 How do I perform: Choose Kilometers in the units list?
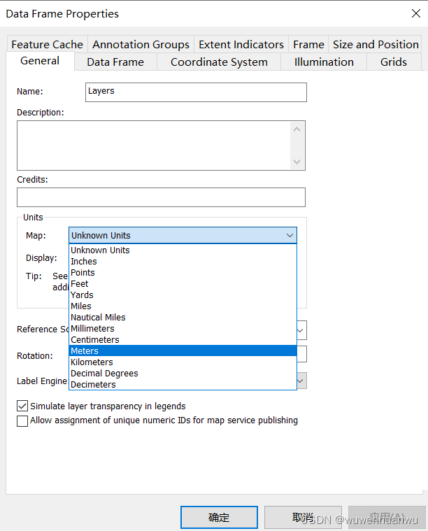point(183,362)
